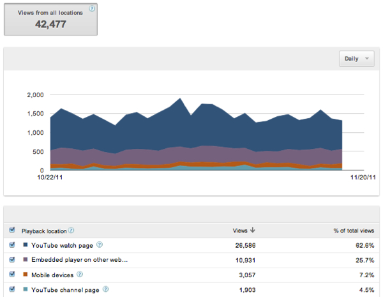Uncheck the YouTube watch page checkbox

13,245
